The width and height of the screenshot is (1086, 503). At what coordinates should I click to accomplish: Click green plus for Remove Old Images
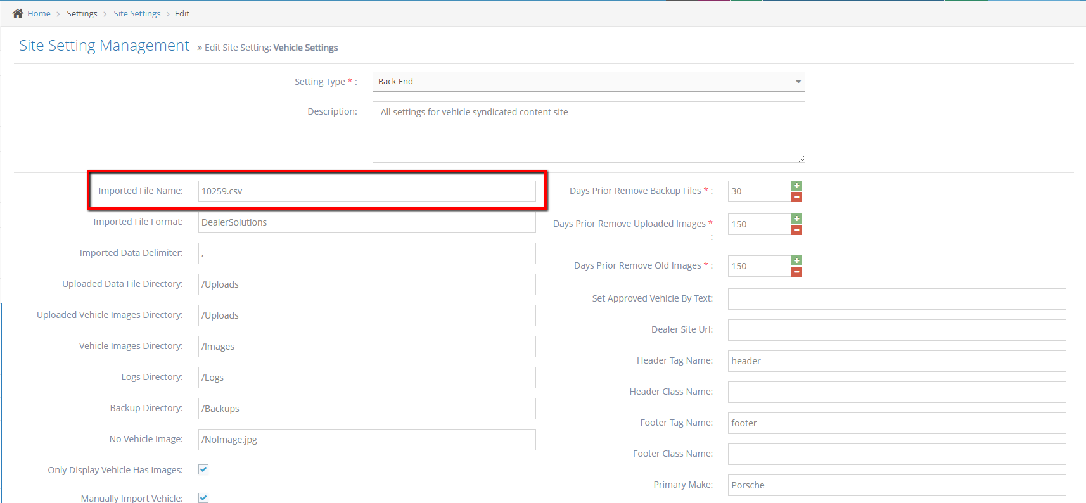pyautogui.click(x=796, y=260)
